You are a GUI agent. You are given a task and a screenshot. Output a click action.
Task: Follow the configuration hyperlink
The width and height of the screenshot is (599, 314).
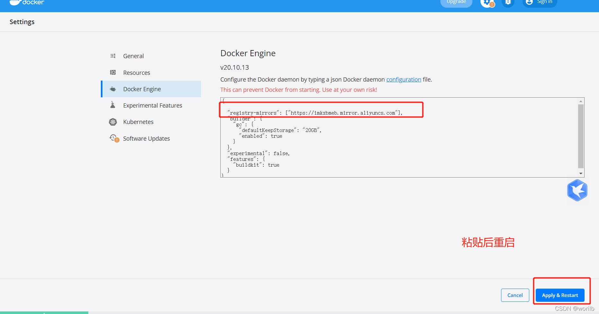click(404, 79)
